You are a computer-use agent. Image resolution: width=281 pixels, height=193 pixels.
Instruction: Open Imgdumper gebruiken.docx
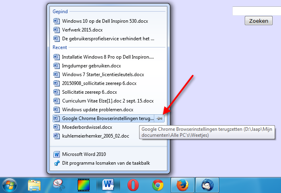click(108, 66)
